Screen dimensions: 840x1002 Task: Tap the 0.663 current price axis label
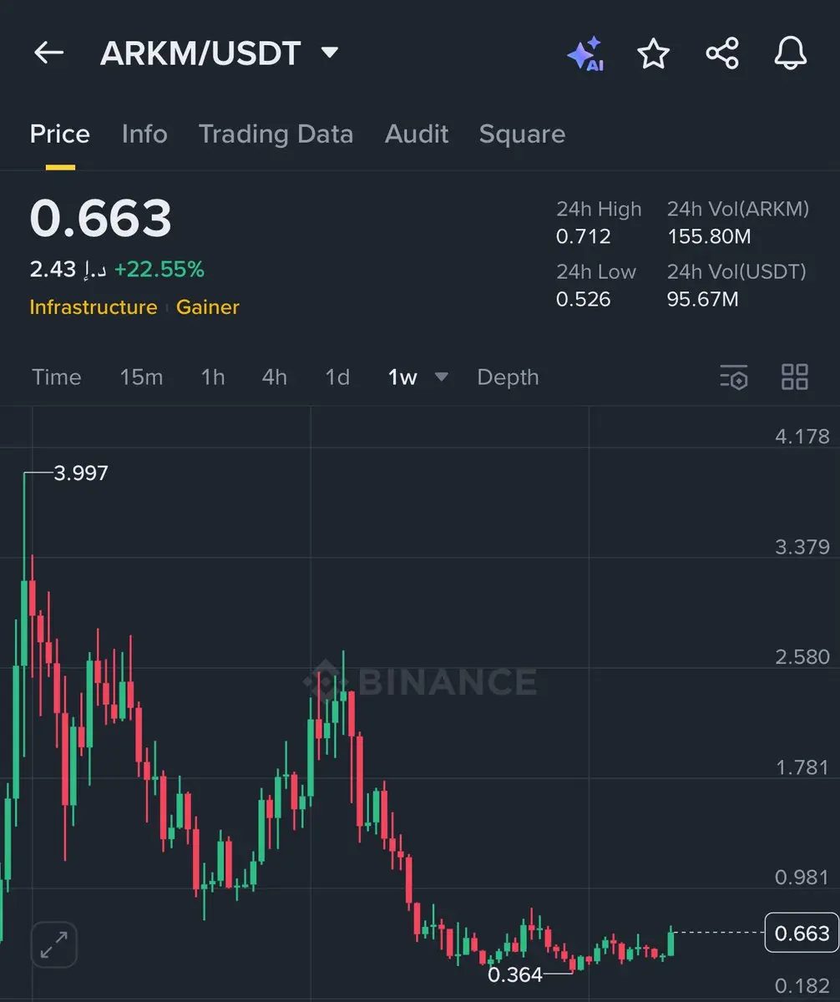(802, 933)
